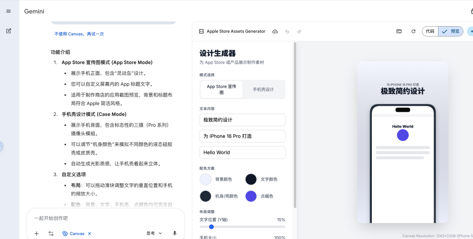Open the tools settings sliders icon
The image size is (473, 239).
pyautogui.click(x=51, y=233)
